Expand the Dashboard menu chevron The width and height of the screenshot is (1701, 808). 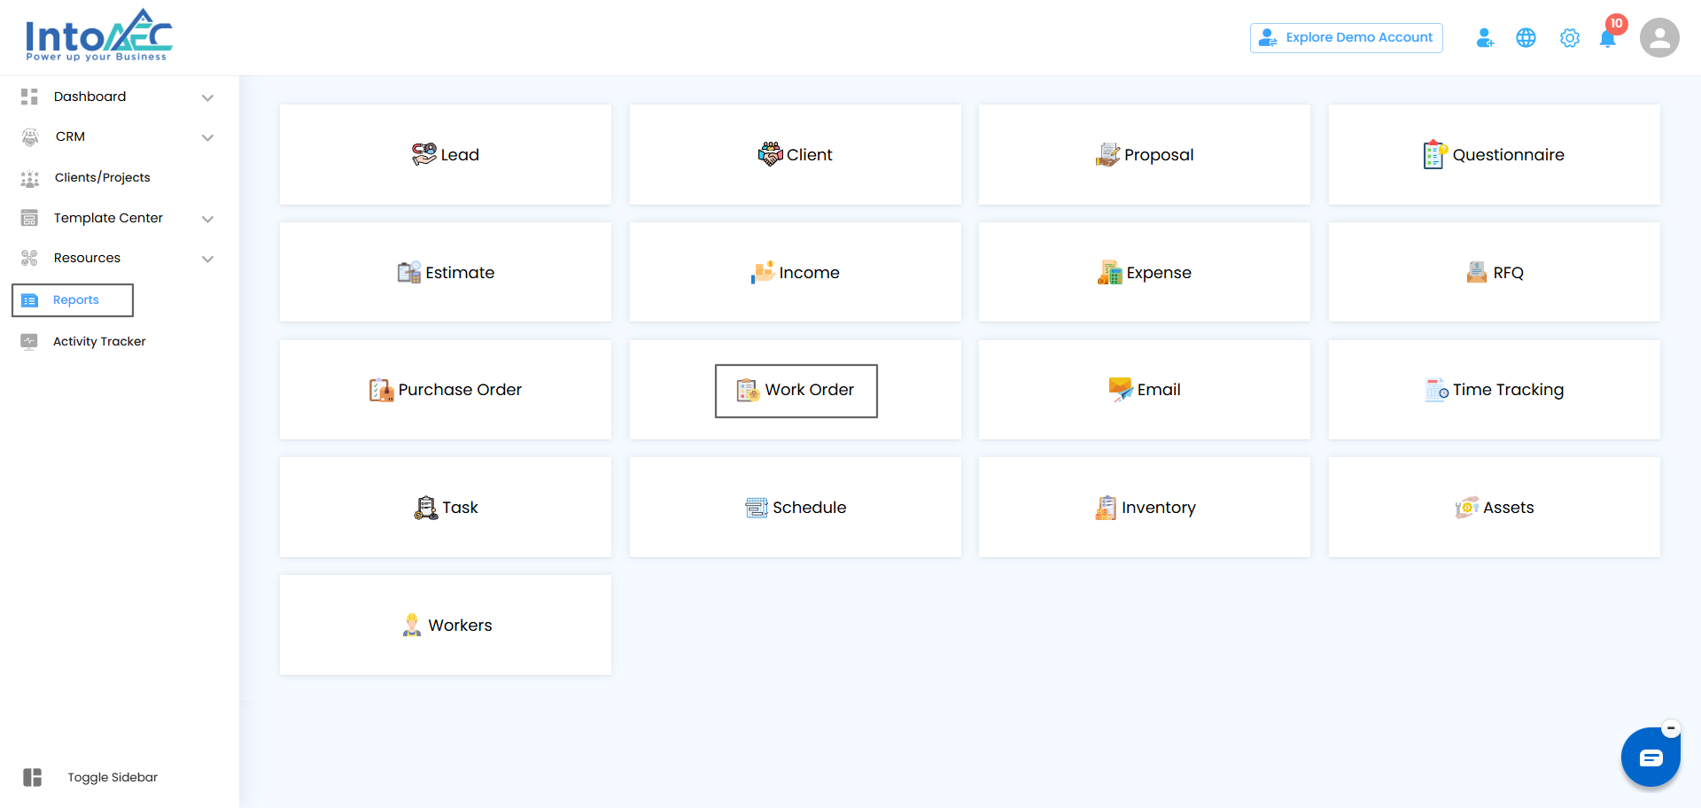pyautogui.click(x=207, y=97)
